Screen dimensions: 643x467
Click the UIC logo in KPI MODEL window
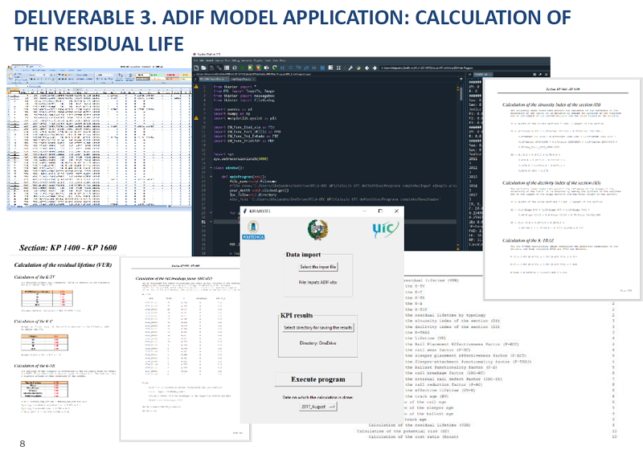pyautogui.click(x=385, y=230)
